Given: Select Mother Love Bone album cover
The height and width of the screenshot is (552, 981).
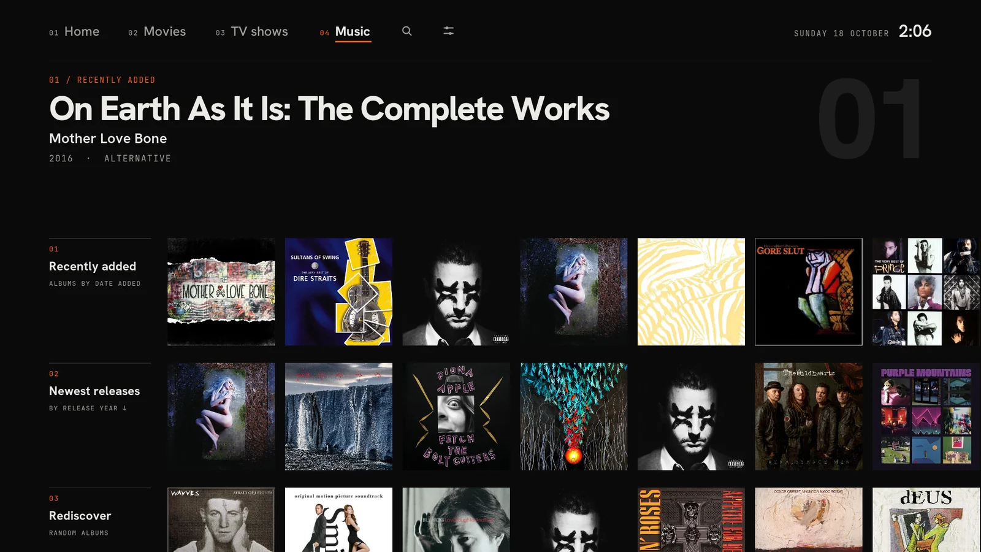Looking at the screenshot, I should 221,292.
